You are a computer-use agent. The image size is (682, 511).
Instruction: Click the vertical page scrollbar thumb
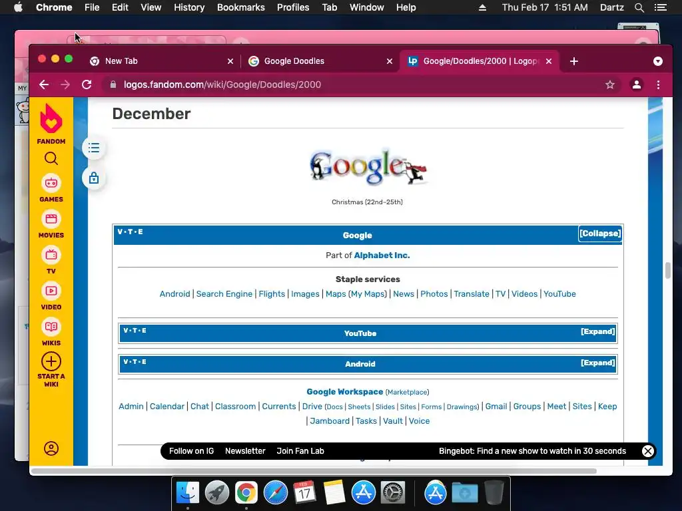point(667,270)
